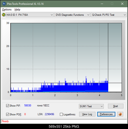Click the PIF value 58030
The width and height of the screenshot is (128, 129).
click(x=28, y=105)
